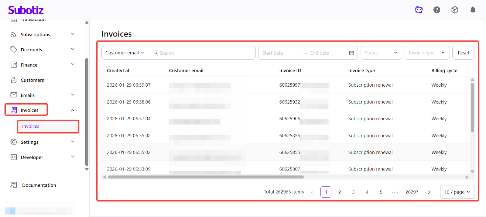Open the notifications bell icon

(473, 10)
